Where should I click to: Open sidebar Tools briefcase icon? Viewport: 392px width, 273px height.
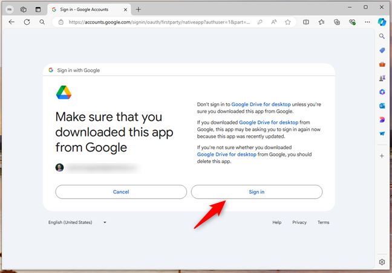click(382, 65)
